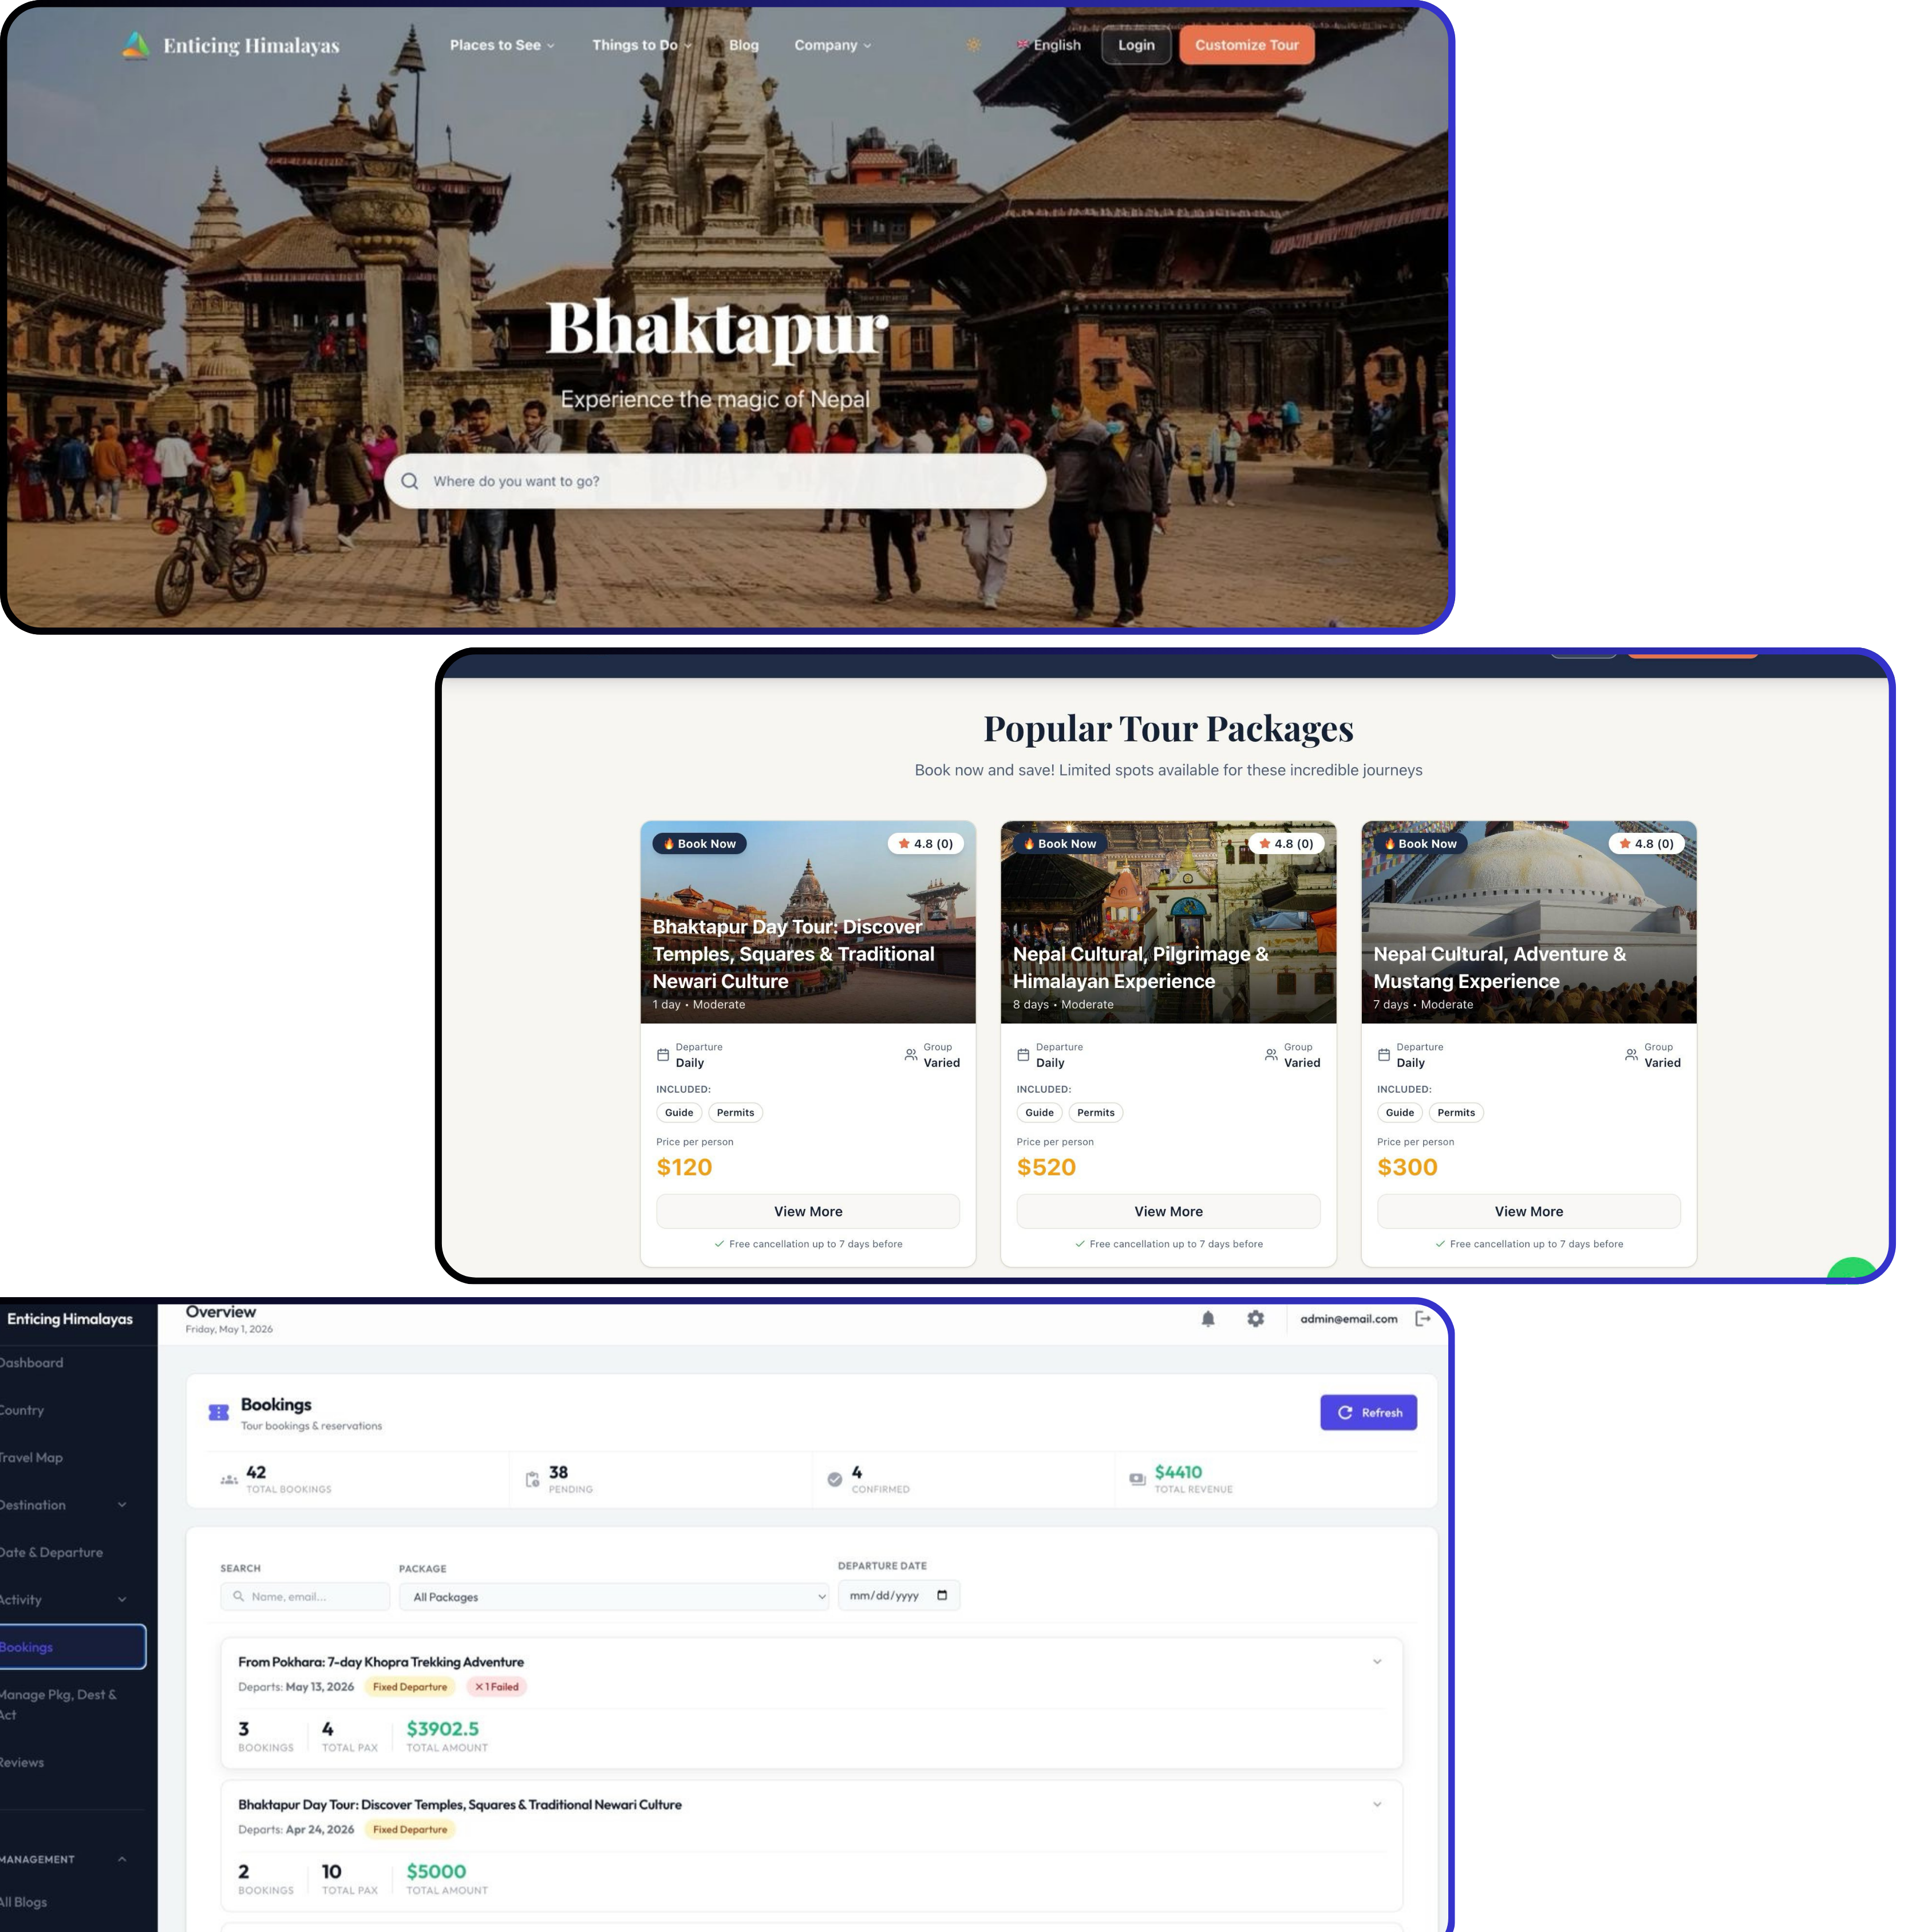
Task: Focus the Name, email search field
Action: click(x=305, y=1597)
